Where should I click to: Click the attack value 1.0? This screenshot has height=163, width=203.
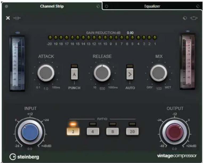[46, 89]
